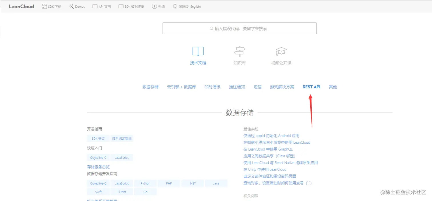Switch to 国际版 (English)
This screenshot has height=201, width=432.
190,7
